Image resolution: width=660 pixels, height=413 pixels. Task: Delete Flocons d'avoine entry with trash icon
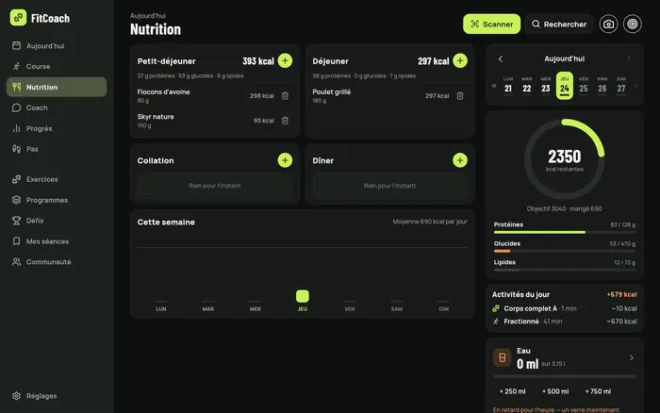(x=285, y=96)
